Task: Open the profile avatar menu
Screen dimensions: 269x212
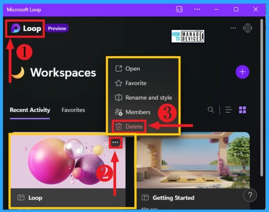Action: (x=247, y=28)
